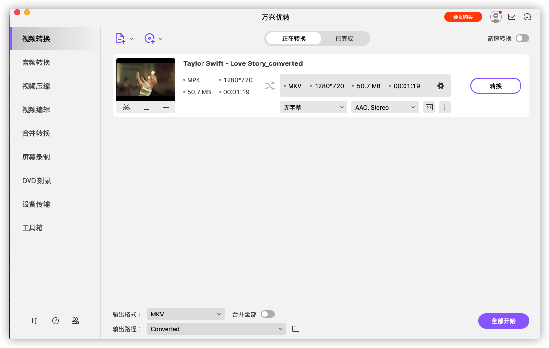Enable the 高速转换 high-speed conversion switch
This screenshot has width=549, height=348.
coord(522,38)
